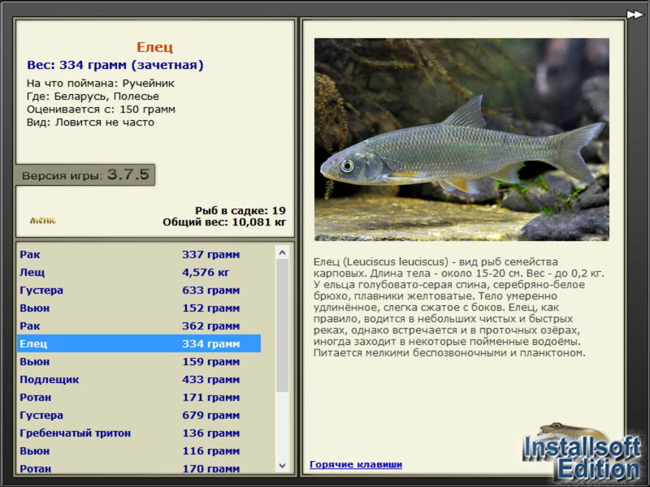
Task: Select Вьюн 116 грамм entry
Action: click(139, 450)
